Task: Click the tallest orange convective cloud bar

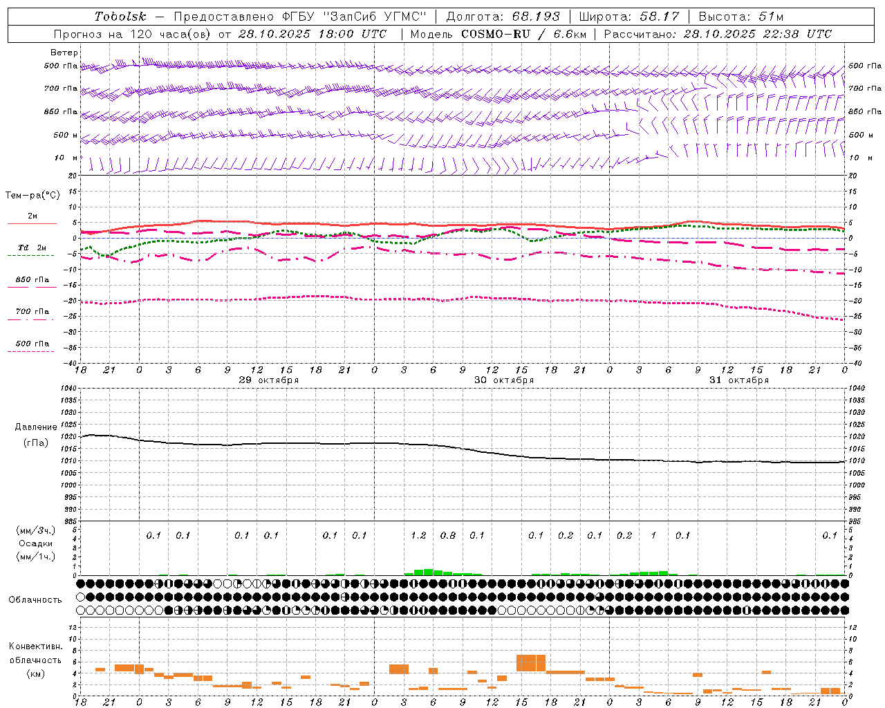Action: click(531, 662)
